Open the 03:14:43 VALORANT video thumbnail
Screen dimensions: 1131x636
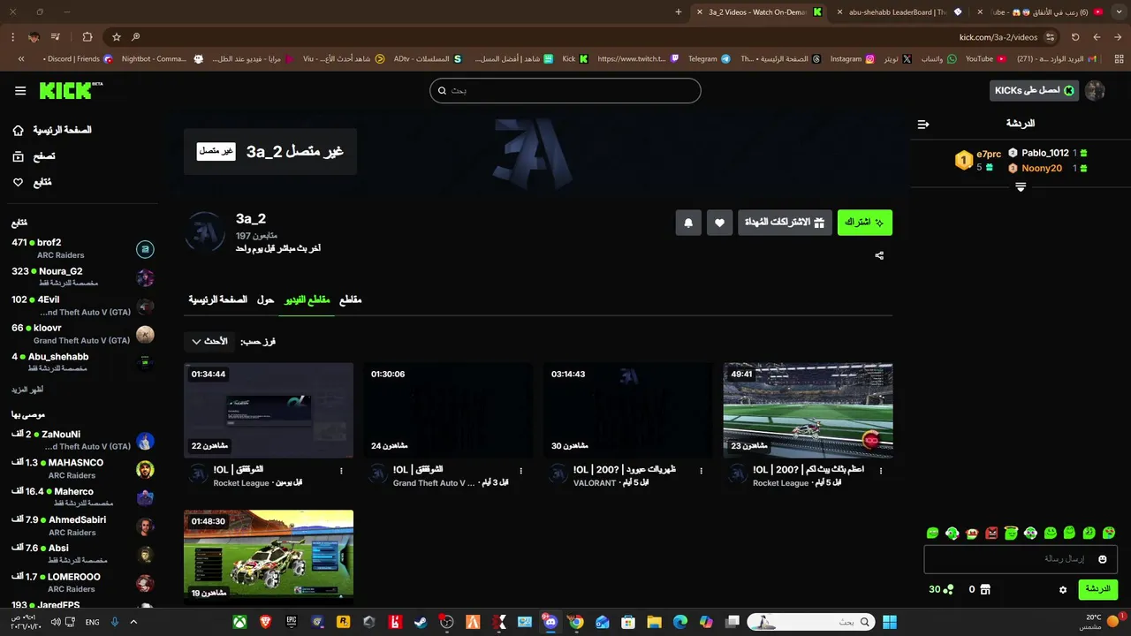(x=628, y=411)
